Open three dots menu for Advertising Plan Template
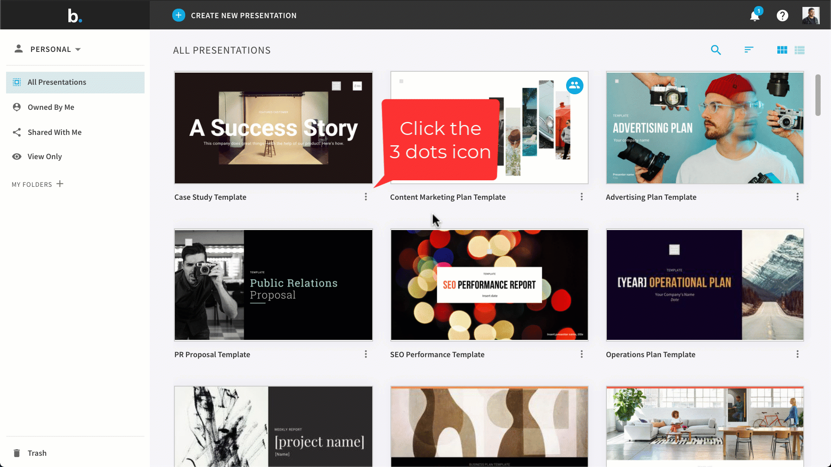Viewport: 831px width, 467px height. coord(798,197)
